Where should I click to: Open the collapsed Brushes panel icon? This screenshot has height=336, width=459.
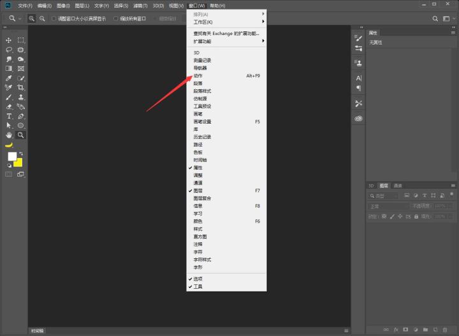358,38
